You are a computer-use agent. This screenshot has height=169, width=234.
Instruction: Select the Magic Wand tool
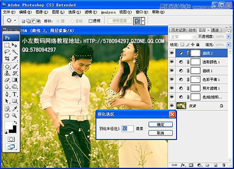pyautogui.click(x=14, y=52)
